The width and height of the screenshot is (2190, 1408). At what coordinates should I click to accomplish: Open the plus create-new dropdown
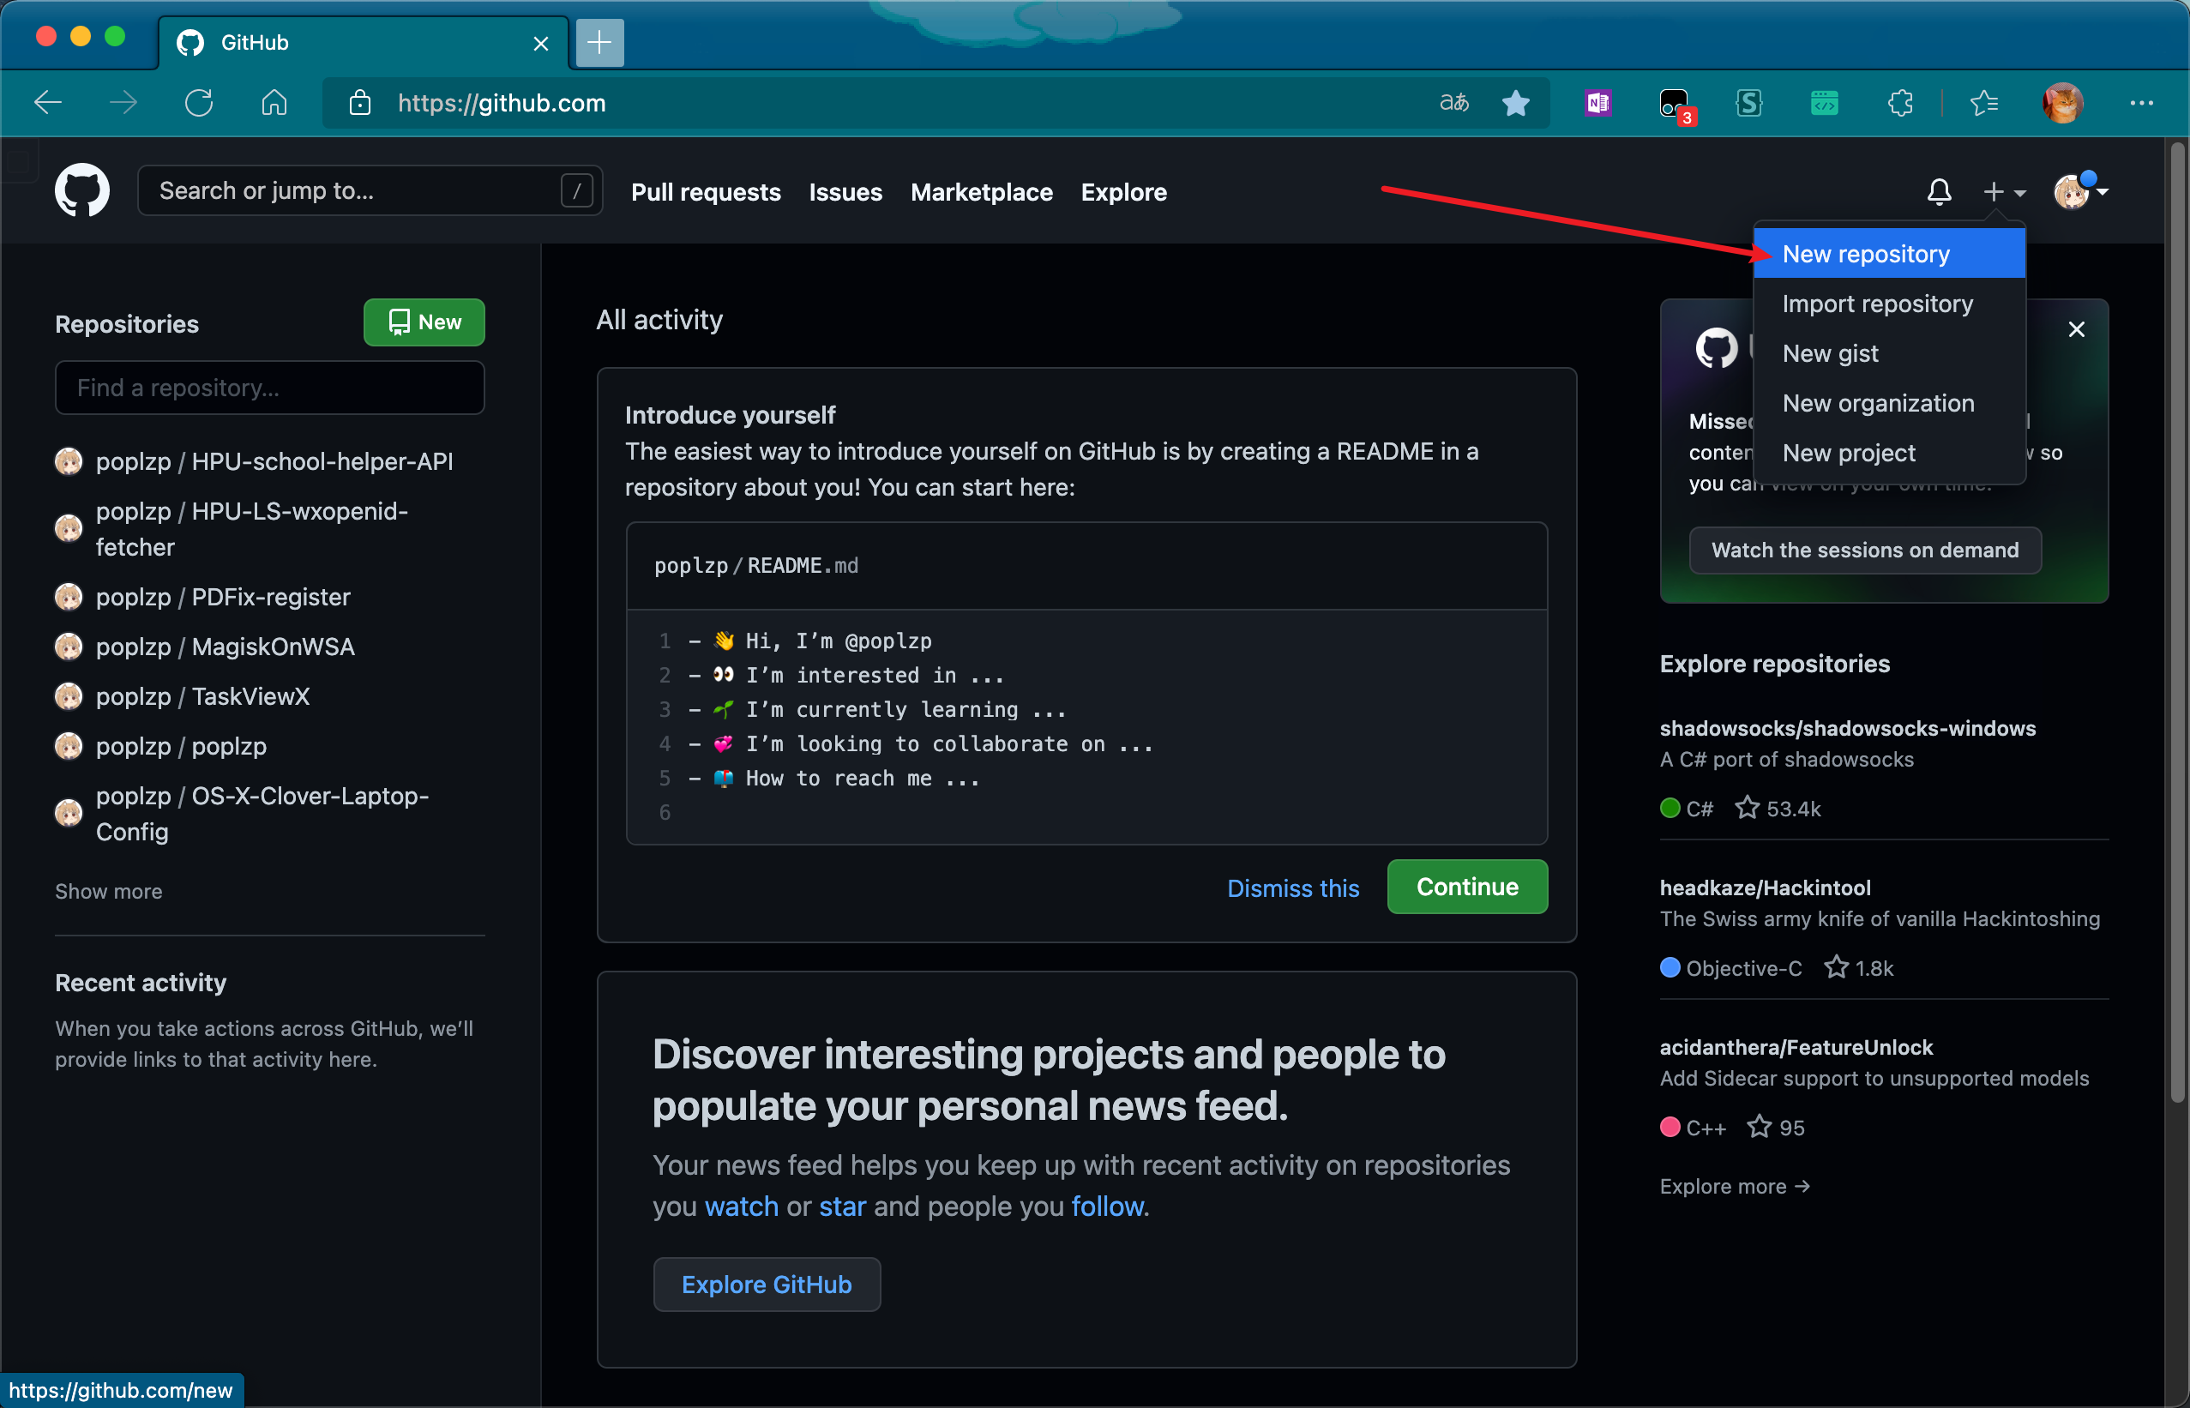point(2005,192)
